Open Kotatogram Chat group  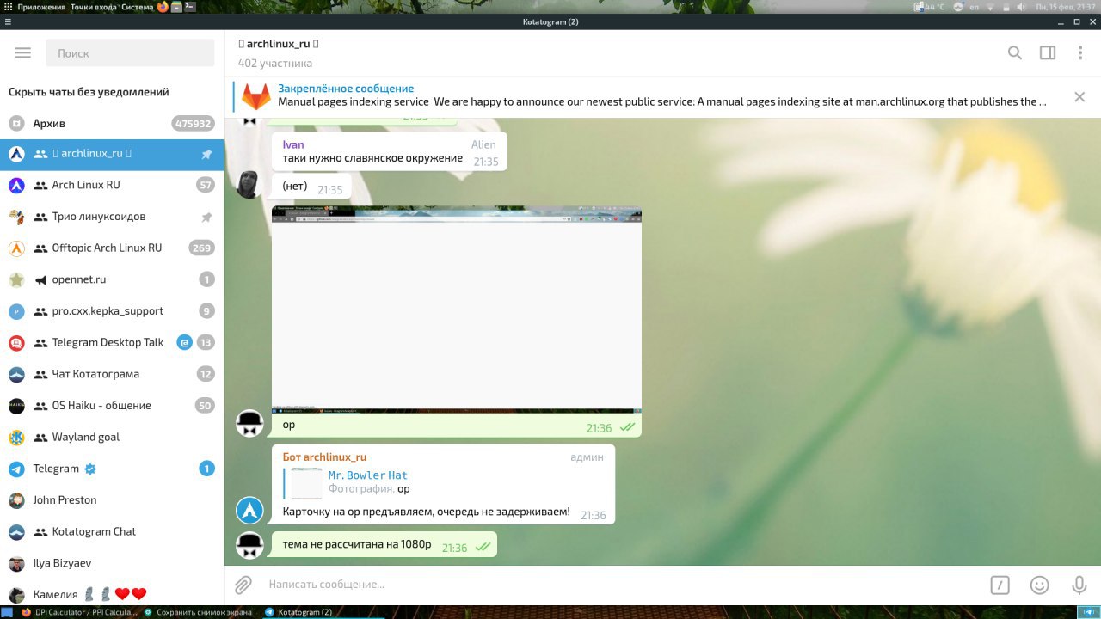pyautogui.click(x=112, y=531)
